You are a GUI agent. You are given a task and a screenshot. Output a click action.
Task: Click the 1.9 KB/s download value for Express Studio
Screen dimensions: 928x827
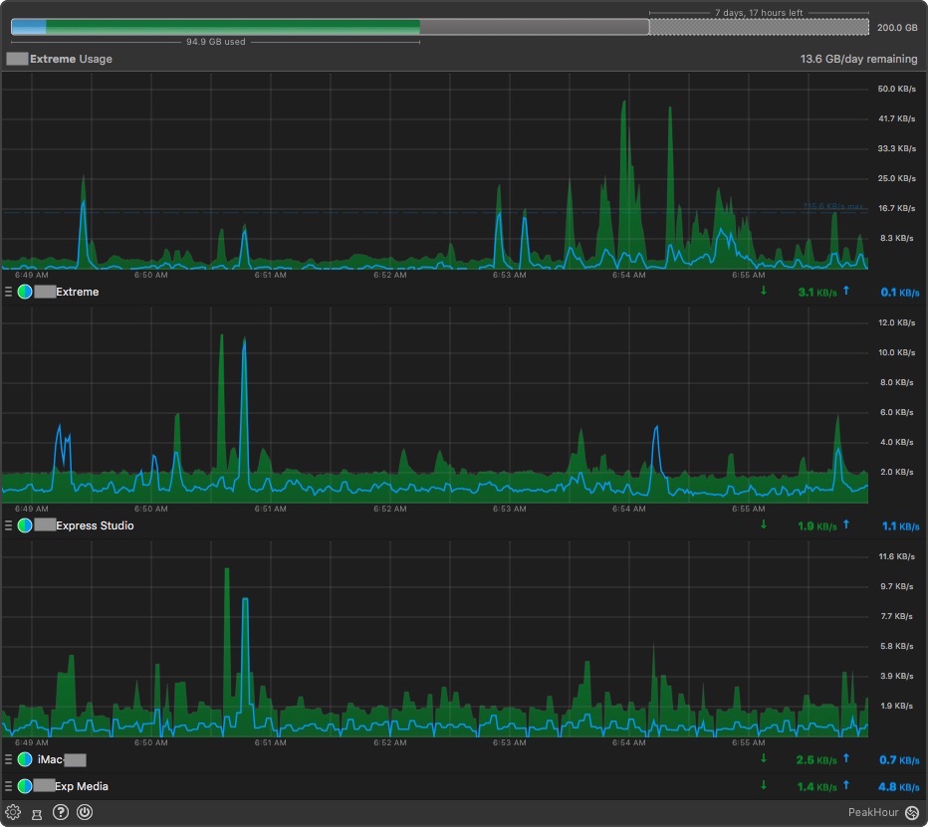pos(817,525)
